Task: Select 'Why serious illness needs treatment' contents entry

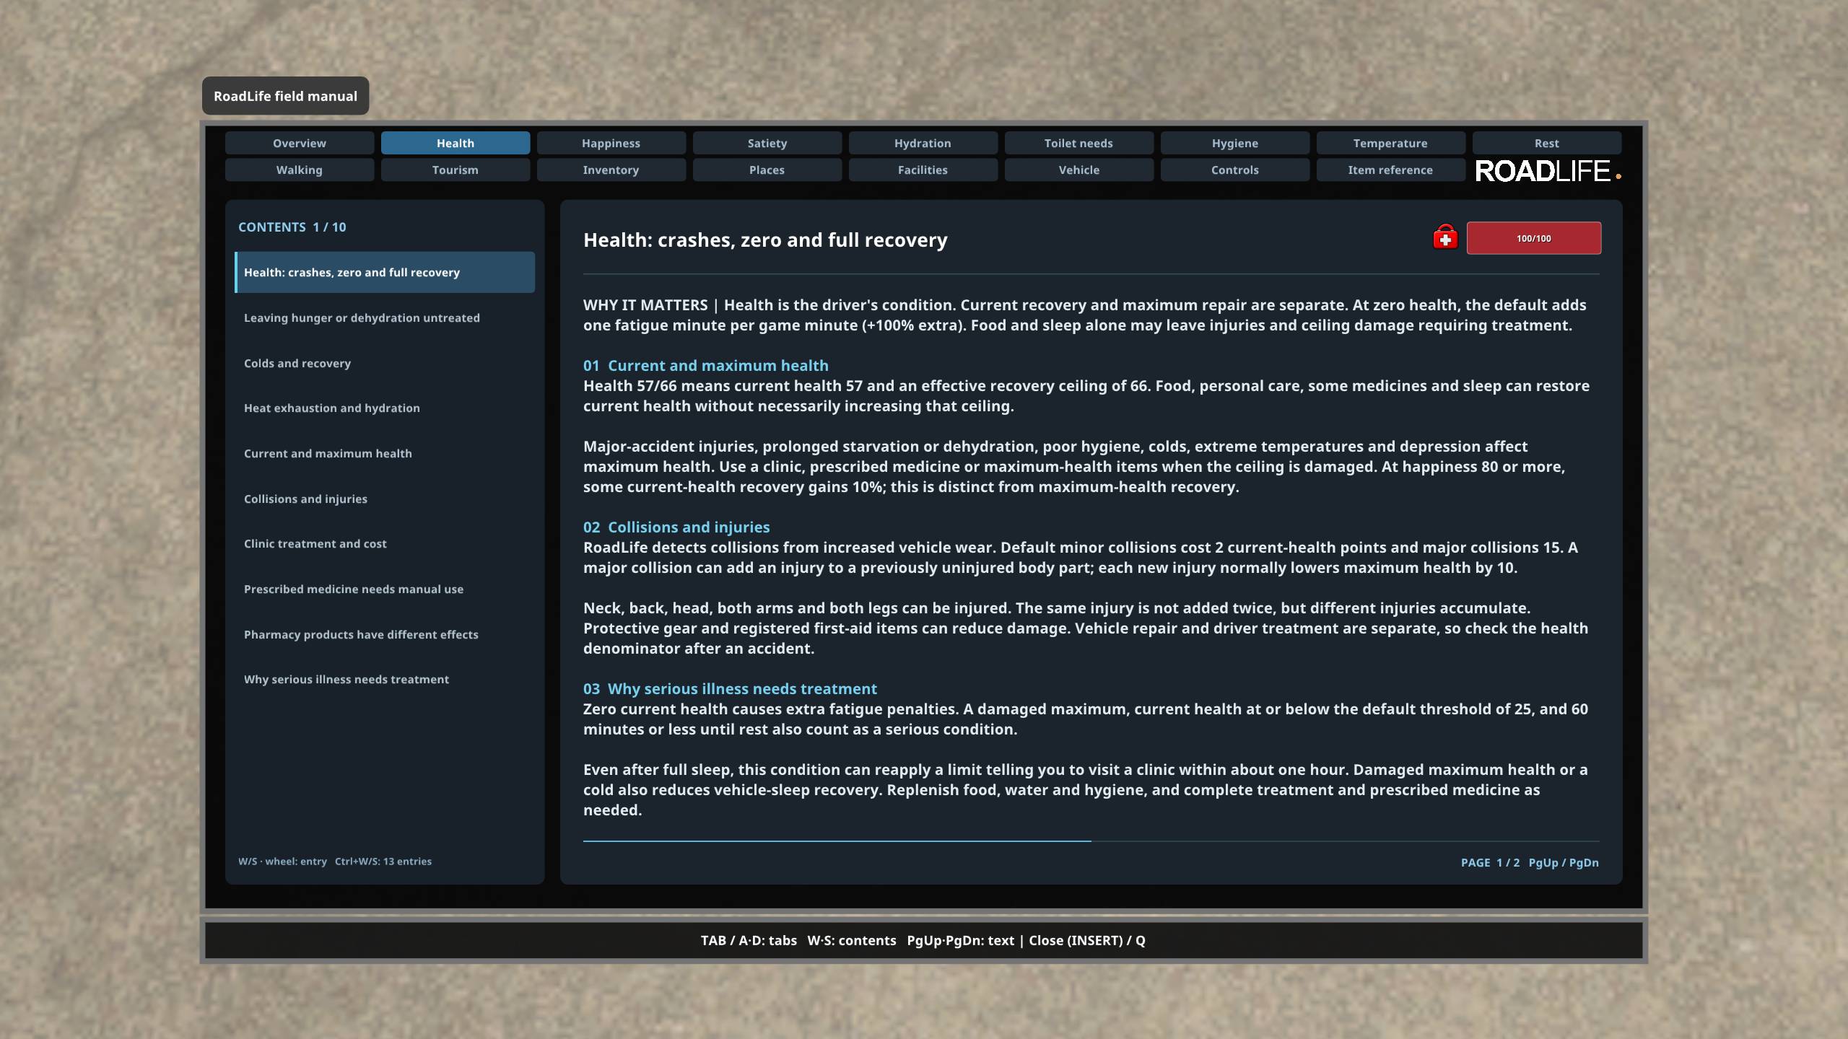Action: coord(385,679)
